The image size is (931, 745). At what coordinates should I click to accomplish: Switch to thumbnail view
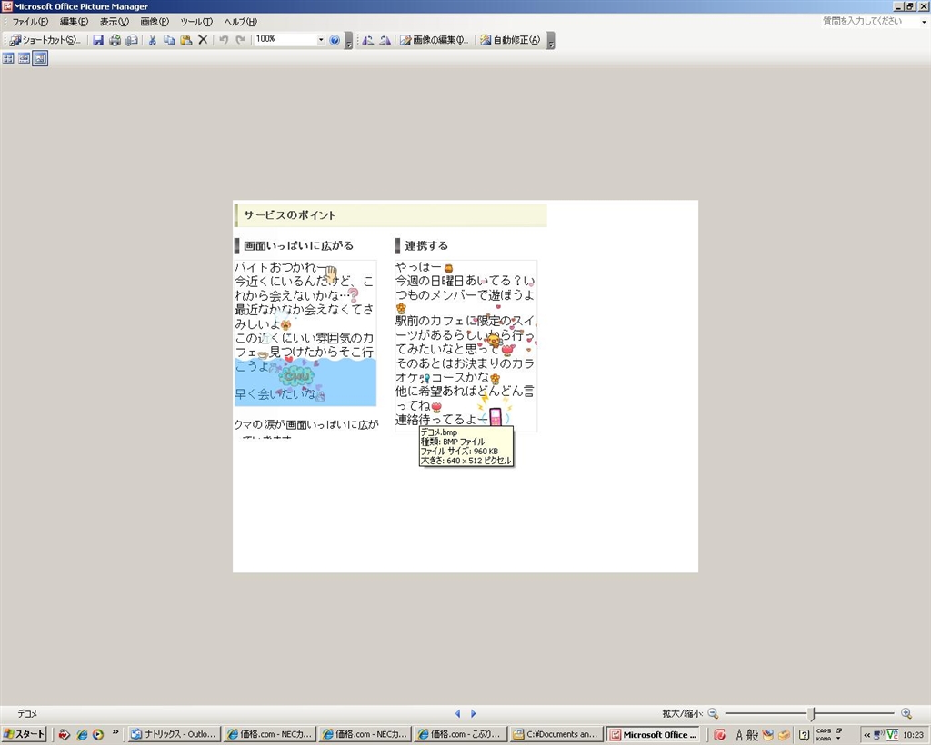tap(8, 58)
